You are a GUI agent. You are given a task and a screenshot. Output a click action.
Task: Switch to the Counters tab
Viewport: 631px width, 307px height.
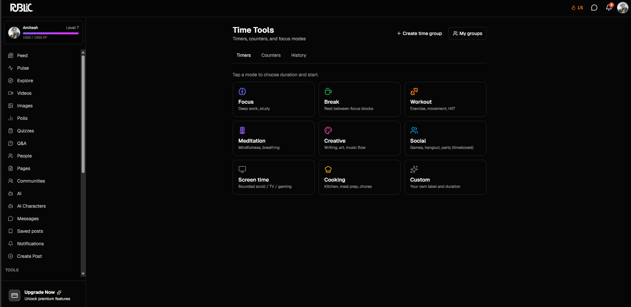(x=271, y=55)
